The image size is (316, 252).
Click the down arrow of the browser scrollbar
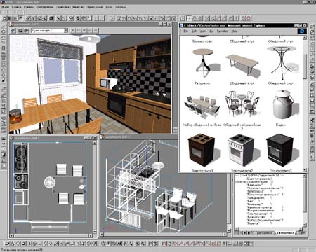[x=305, y=170]
